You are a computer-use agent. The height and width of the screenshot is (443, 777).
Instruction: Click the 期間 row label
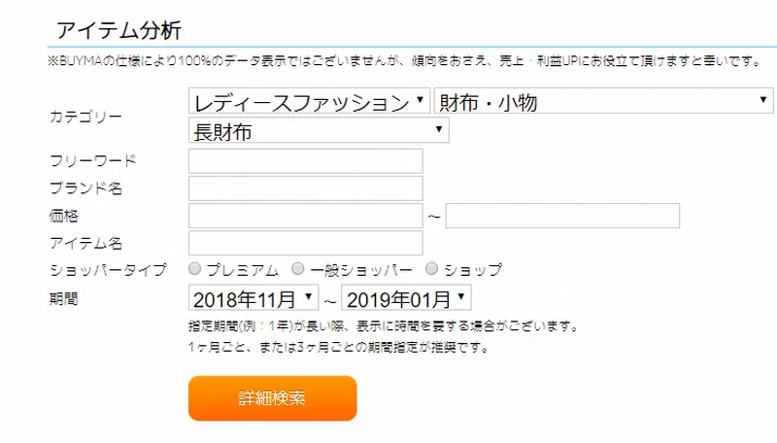click(63, 298)
